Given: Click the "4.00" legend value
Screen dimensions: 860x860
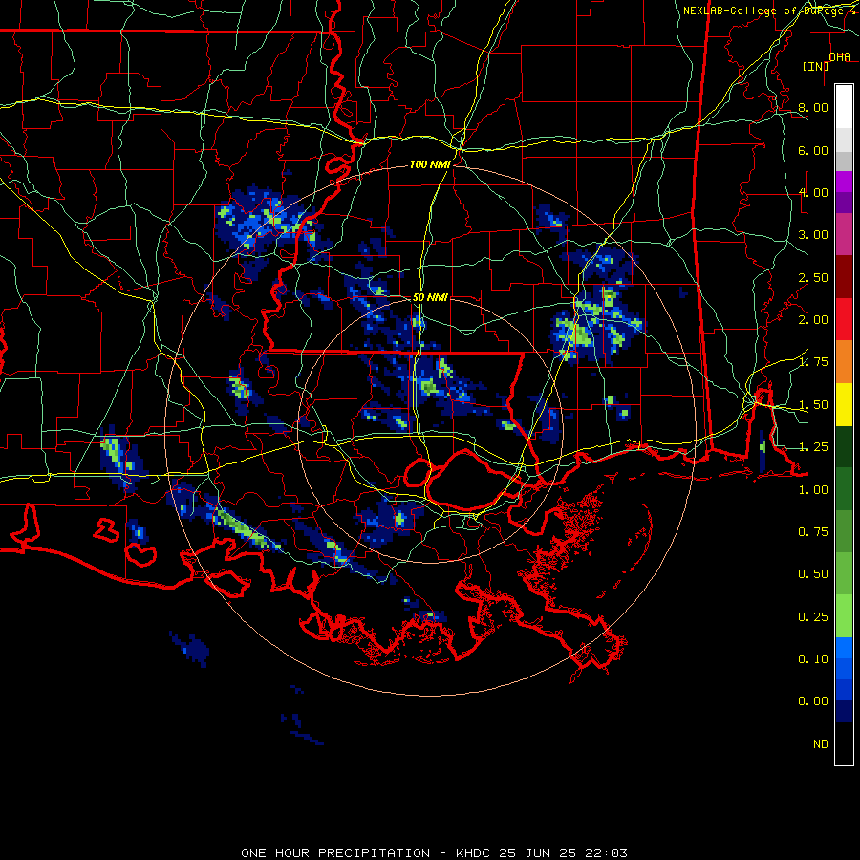Looking at the screenshot, I should (813, 192).
